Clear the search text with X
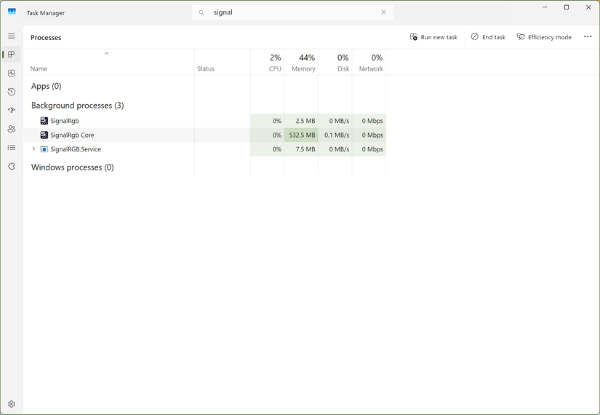Viewport: 600px width, 415px height. [x=383, y=12]
